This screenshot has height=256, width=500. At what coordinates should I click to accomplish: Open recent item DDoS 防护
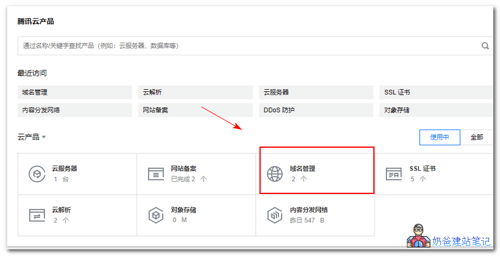[x=316, y=110]
